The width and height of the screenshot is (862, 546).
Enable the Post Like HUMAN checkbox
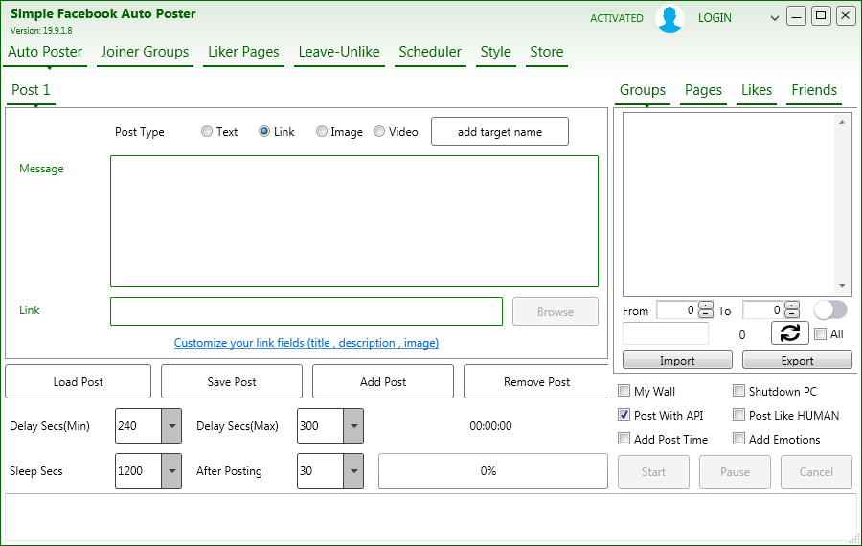(x=738, y=415)
